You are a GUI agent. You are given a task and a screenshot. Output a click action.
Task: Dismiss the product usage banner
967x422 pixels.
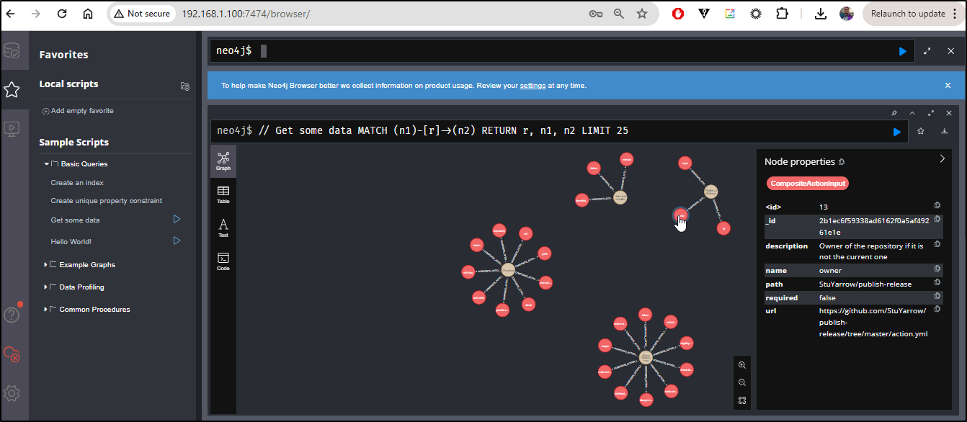tap(948, 85)
